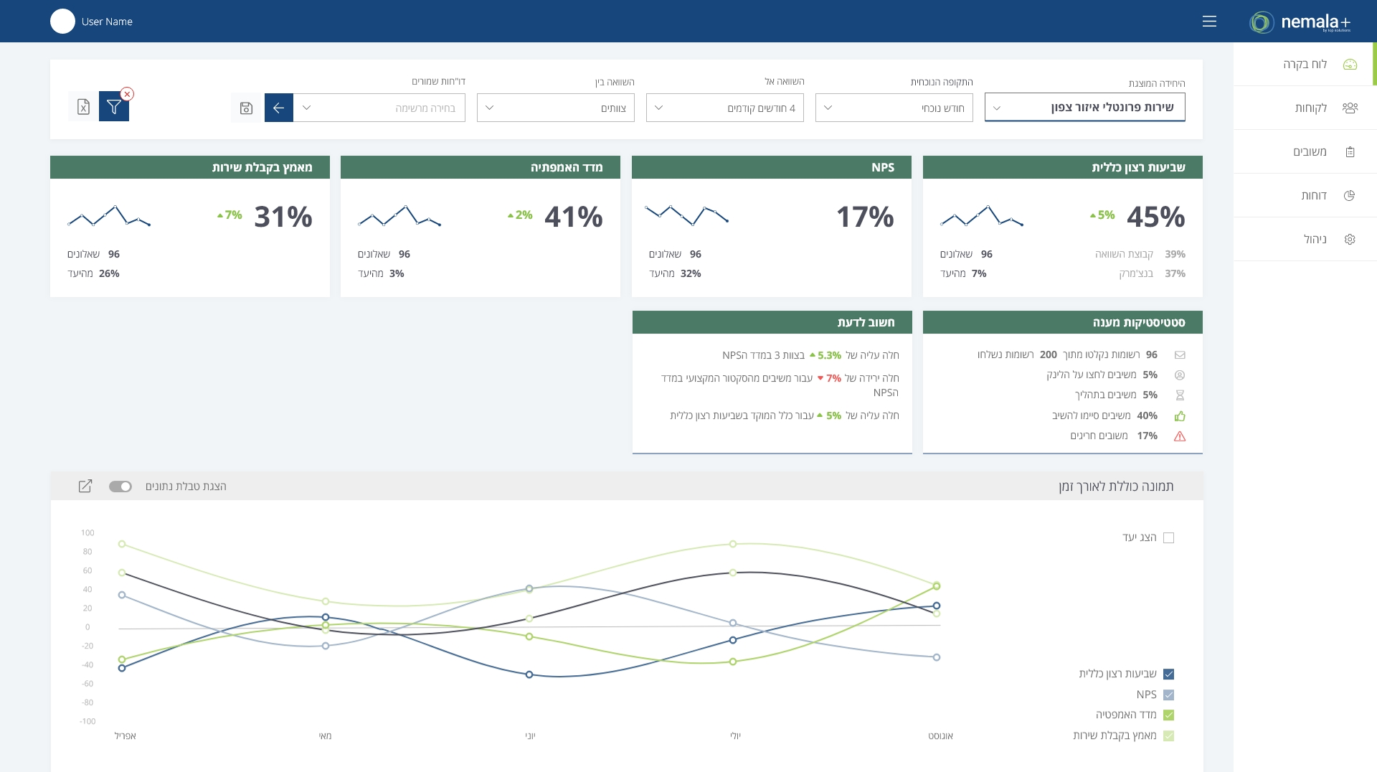The image size is (1377, 772).
Task: Select דוחות in the sidebar
Action: (x=1305, y=196)
